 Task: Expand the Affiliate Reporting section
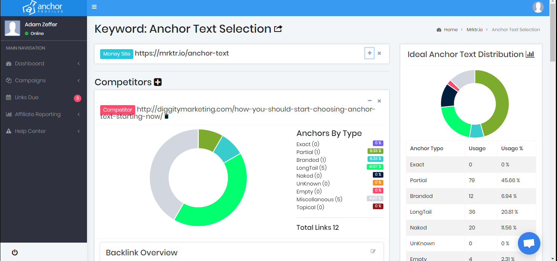(x=38, y=114)
